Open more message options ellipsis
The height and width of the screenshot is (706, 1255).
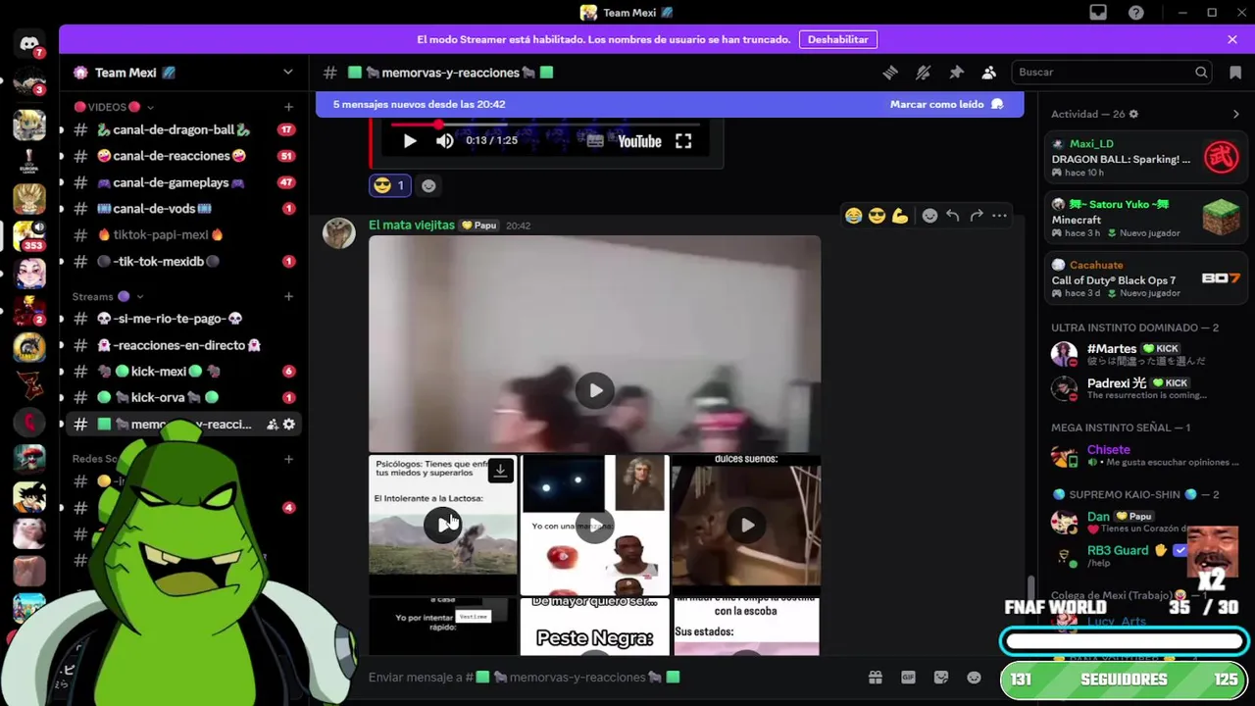pos(999,216)
